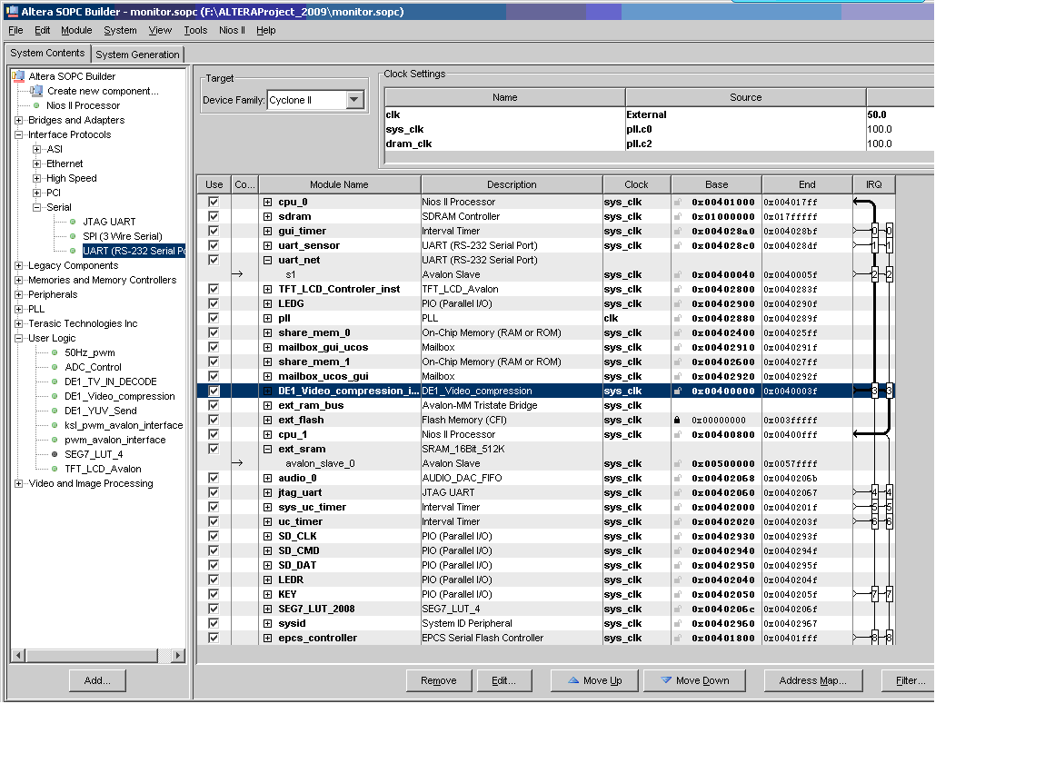Viewport: 1045px width, 773px height.
Task: Click the Add... button
Action: (97, 680)
